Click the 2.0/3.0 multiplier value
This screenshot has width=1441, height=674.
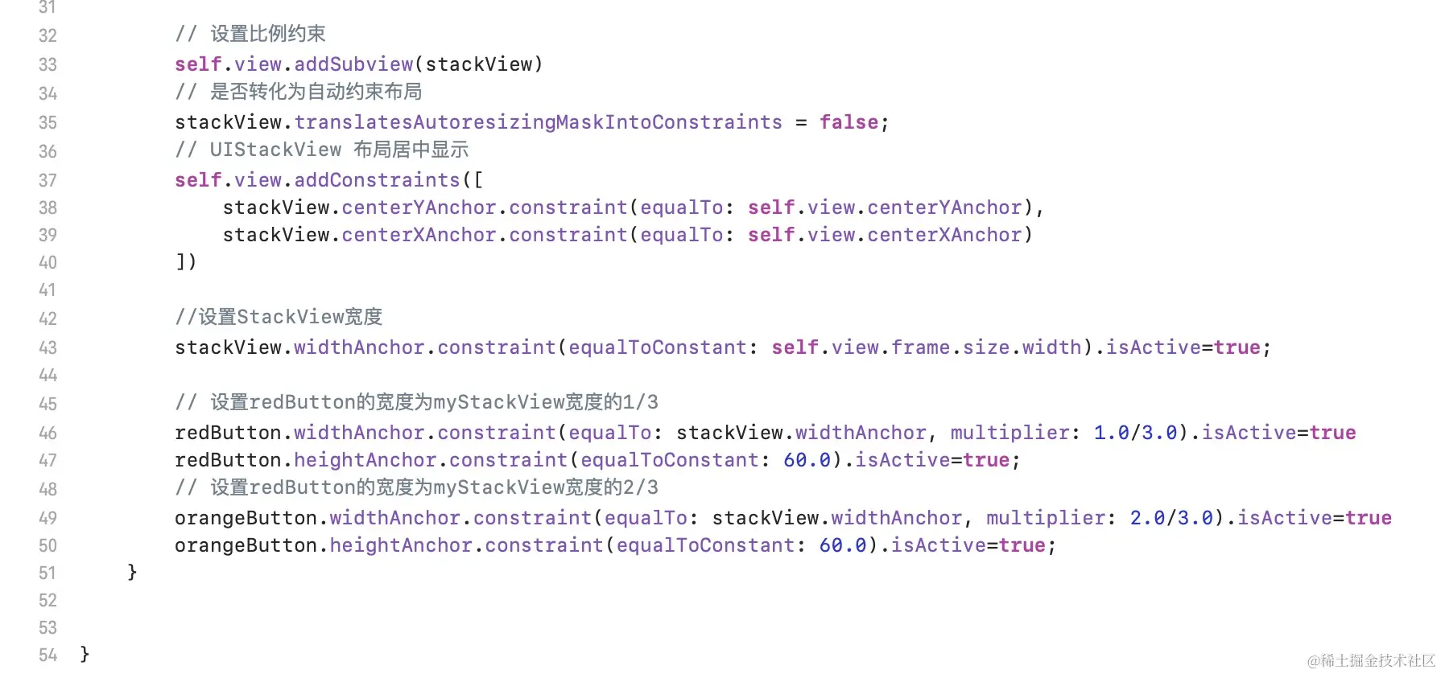(x=1171, y=518)
